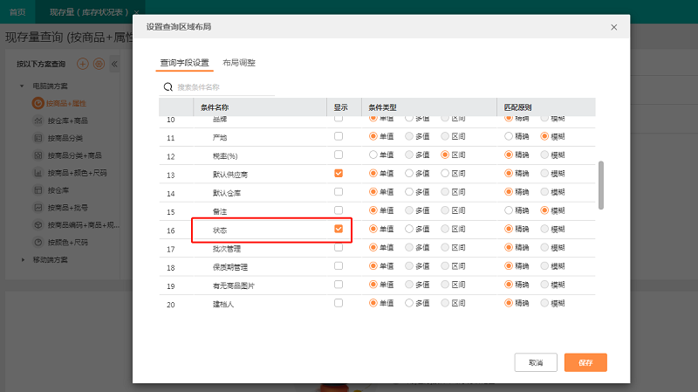The height and width of the screenshot is (392, 698).
Task: Select 模糊 match rule for 默认仓库
Action: (544, 191)
